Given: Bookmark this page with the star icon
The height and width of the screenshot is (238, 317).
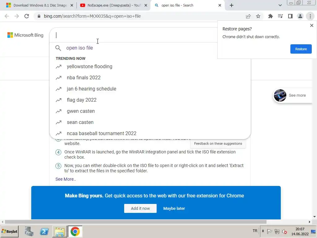Looking at the screenshot, I should (x=258, y=16).
